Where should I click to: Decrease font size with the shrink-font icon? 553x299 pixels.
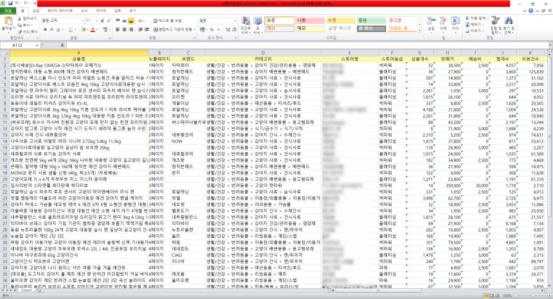point(108,21)
